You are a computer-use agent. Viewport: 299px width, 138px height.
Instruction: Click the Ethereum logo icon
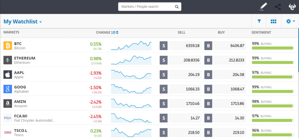[x=8, y=60]
